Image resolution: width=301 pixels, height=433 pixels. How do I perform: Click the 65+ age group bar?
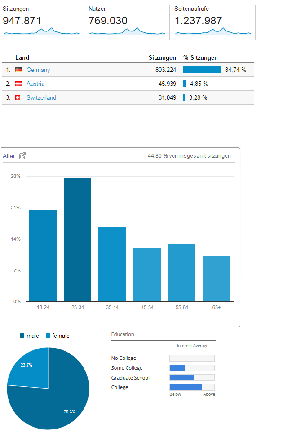click(x=216, y=278)
